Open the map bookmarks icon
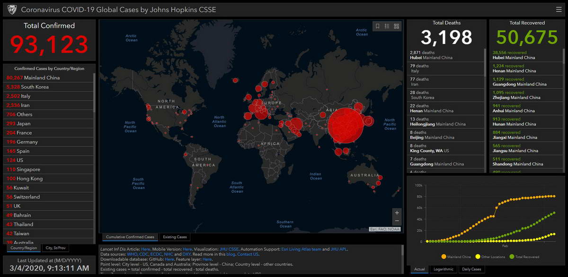Screen dimensions: 568x277 (x=377, y=26)
